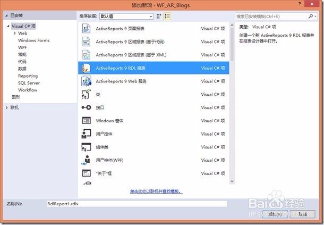Click Windows 窗体 text label
Screen dimensions: 324x225
pos(109,121)
